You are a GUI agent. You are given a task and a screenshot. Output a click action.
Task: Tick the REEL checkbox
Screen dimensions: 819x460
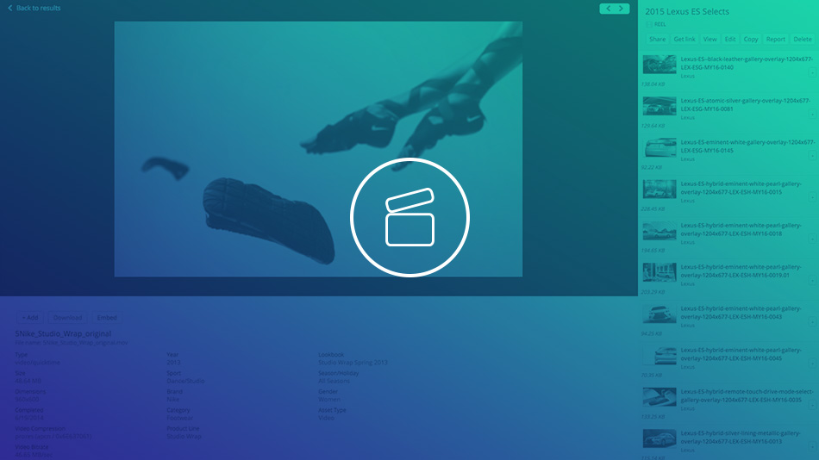[649, 25]
